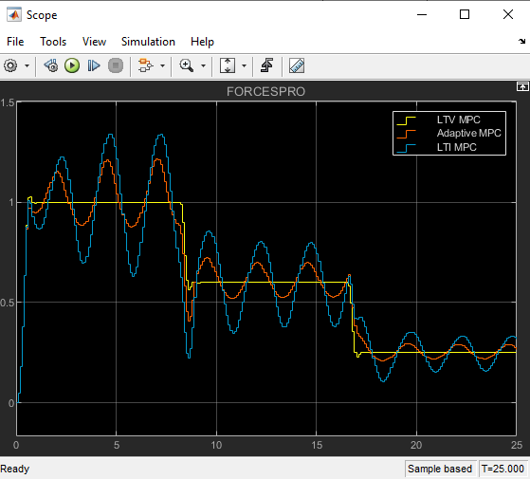Image resolution: width=530 pixels, height=479 pixels.
Task: Open Configuration Properties gear icon
Action: (x=10, y=65)
